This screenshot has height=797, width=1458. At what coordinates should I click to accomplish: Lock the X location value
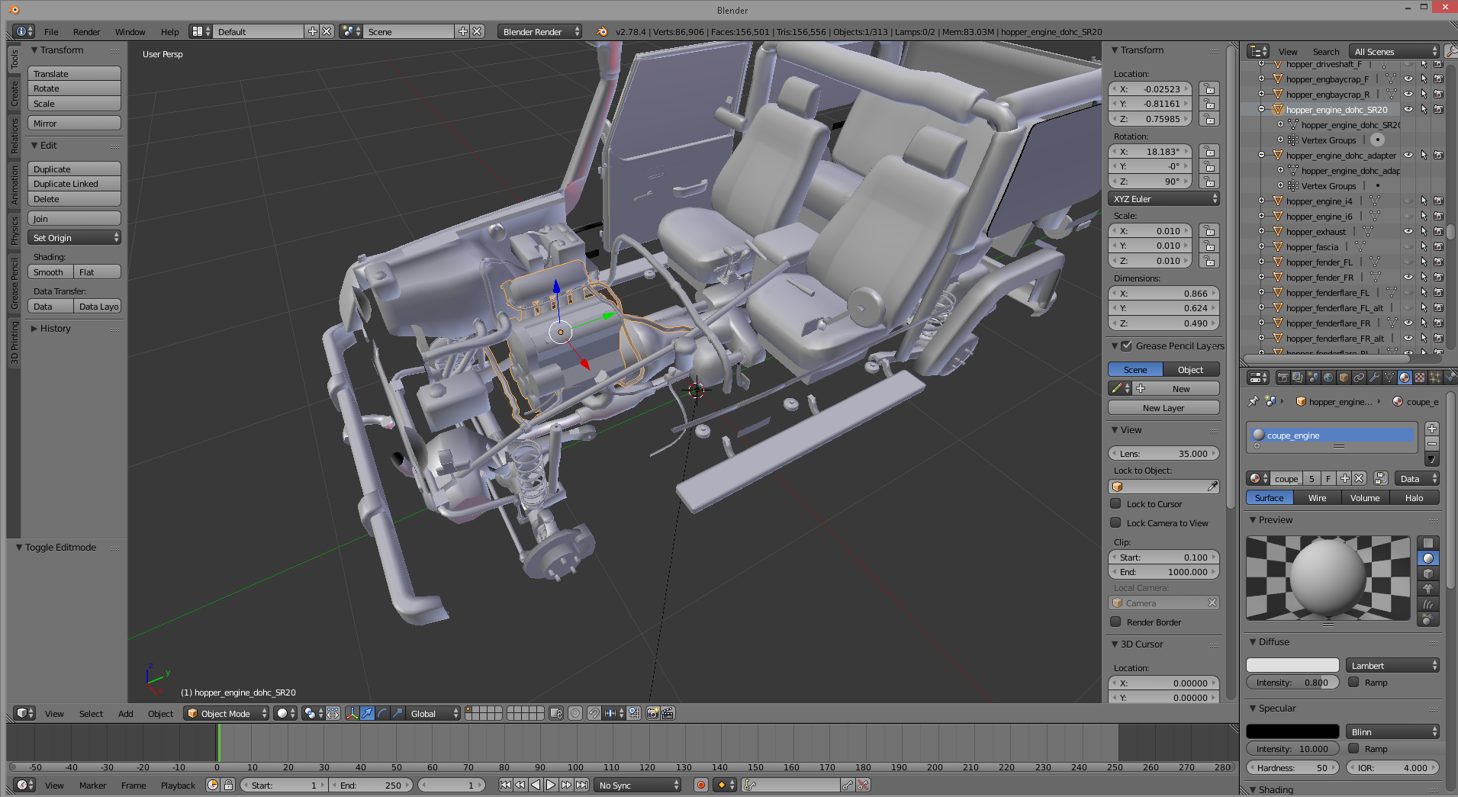pyautogui.click(x=1209, y=89)
